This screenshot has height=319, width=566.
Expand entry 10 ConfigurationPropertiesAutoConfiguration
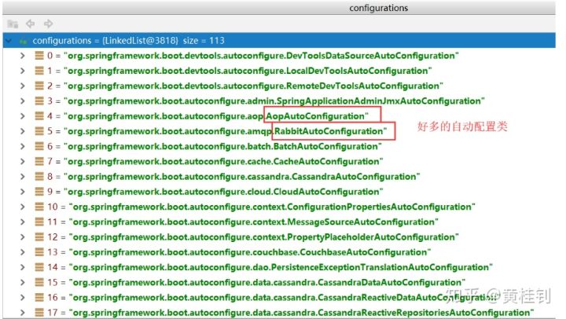pos(23,207)
